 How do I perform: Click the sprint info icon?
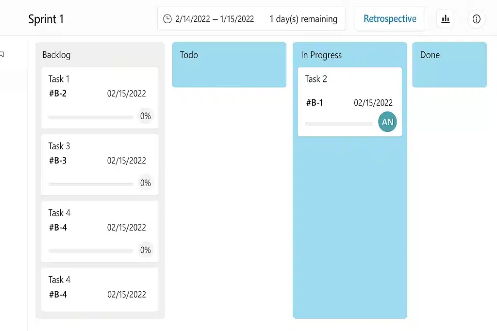point(477,19)
